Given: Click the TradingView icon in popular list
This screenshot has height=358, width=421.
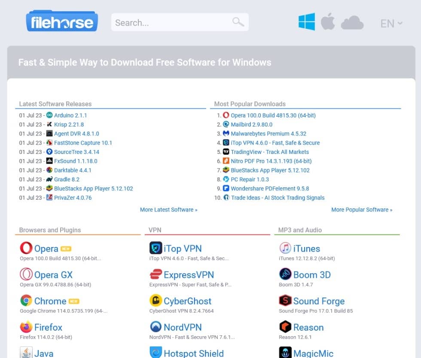Looking at the screenshot, I should 226,151.
